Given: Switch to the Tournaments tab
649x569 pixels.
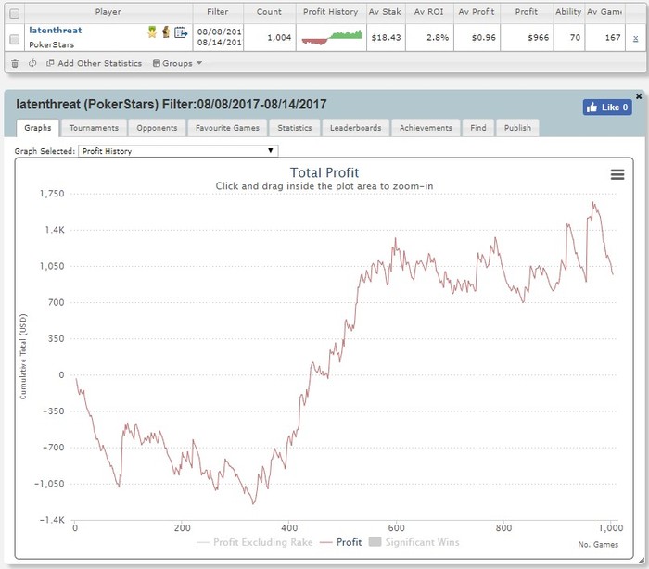Looking at the screenshot, I should point(94,128).
